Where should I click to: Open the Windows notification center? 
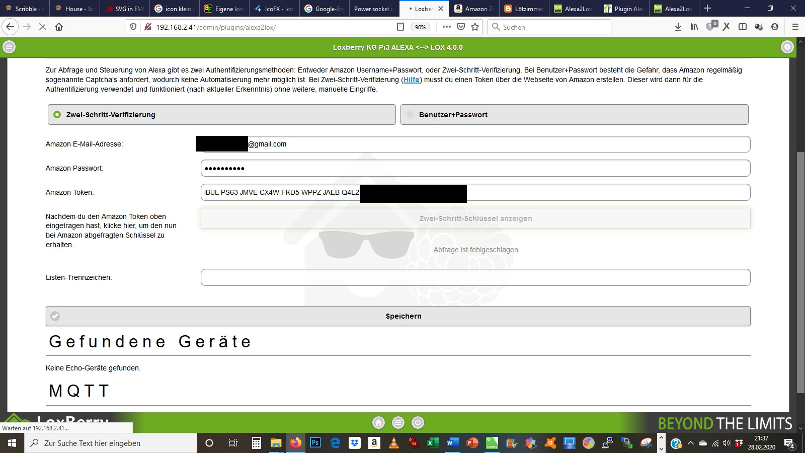click(x=789, y=443)
